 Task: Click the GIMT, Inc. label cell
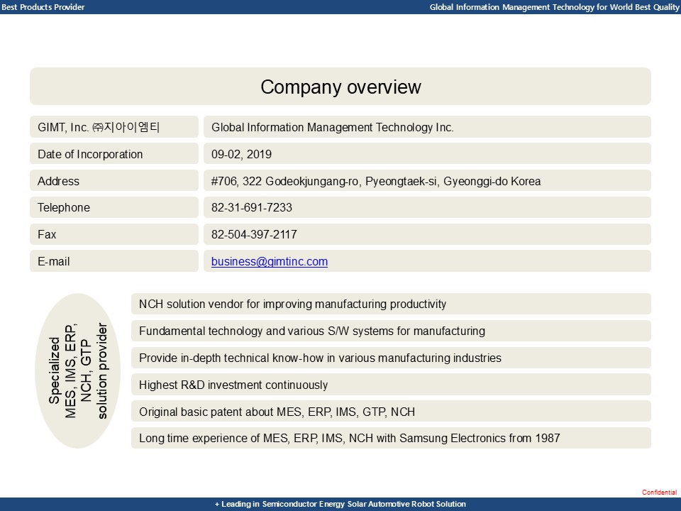[113, 126]
